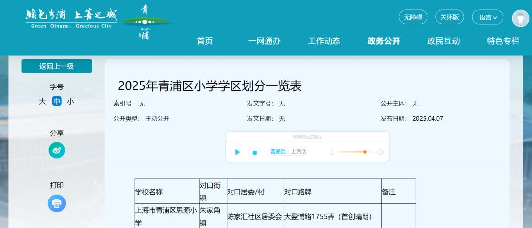This screenshot has height=228, width=532.
Task: Set font size to 小
Action: 70,102
